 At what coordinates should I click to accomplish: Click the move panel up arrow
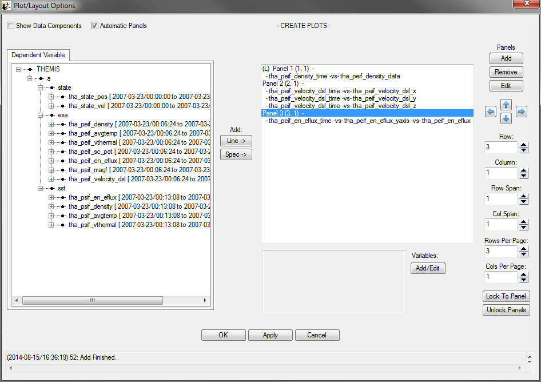[x=506, y=105]
